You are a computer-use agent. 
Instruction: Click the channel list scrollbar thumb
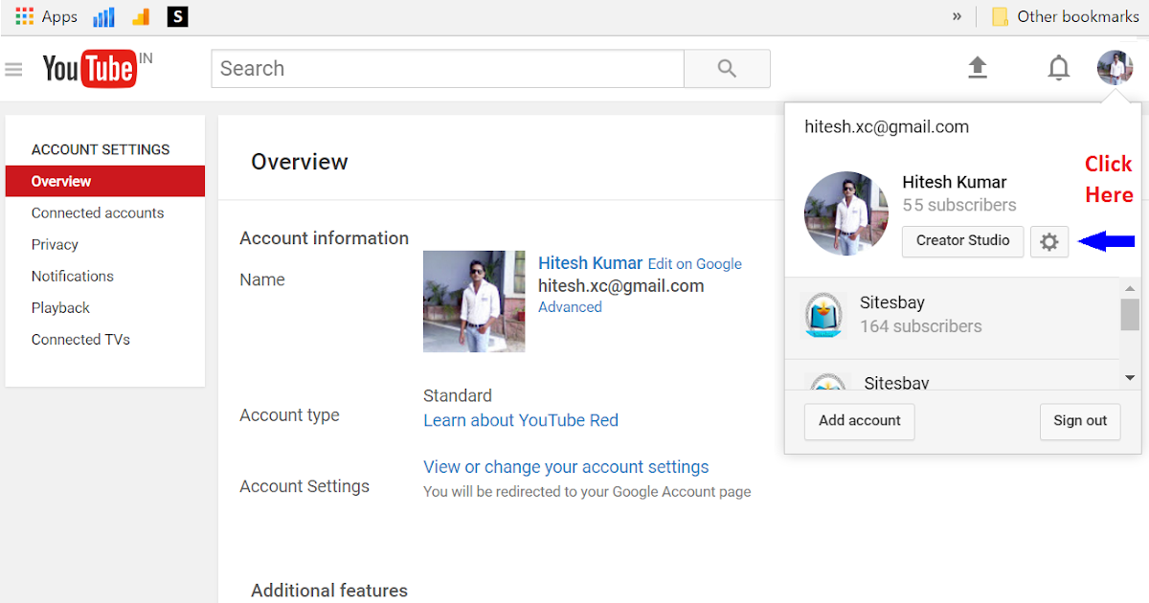[x=1131, y=314]
